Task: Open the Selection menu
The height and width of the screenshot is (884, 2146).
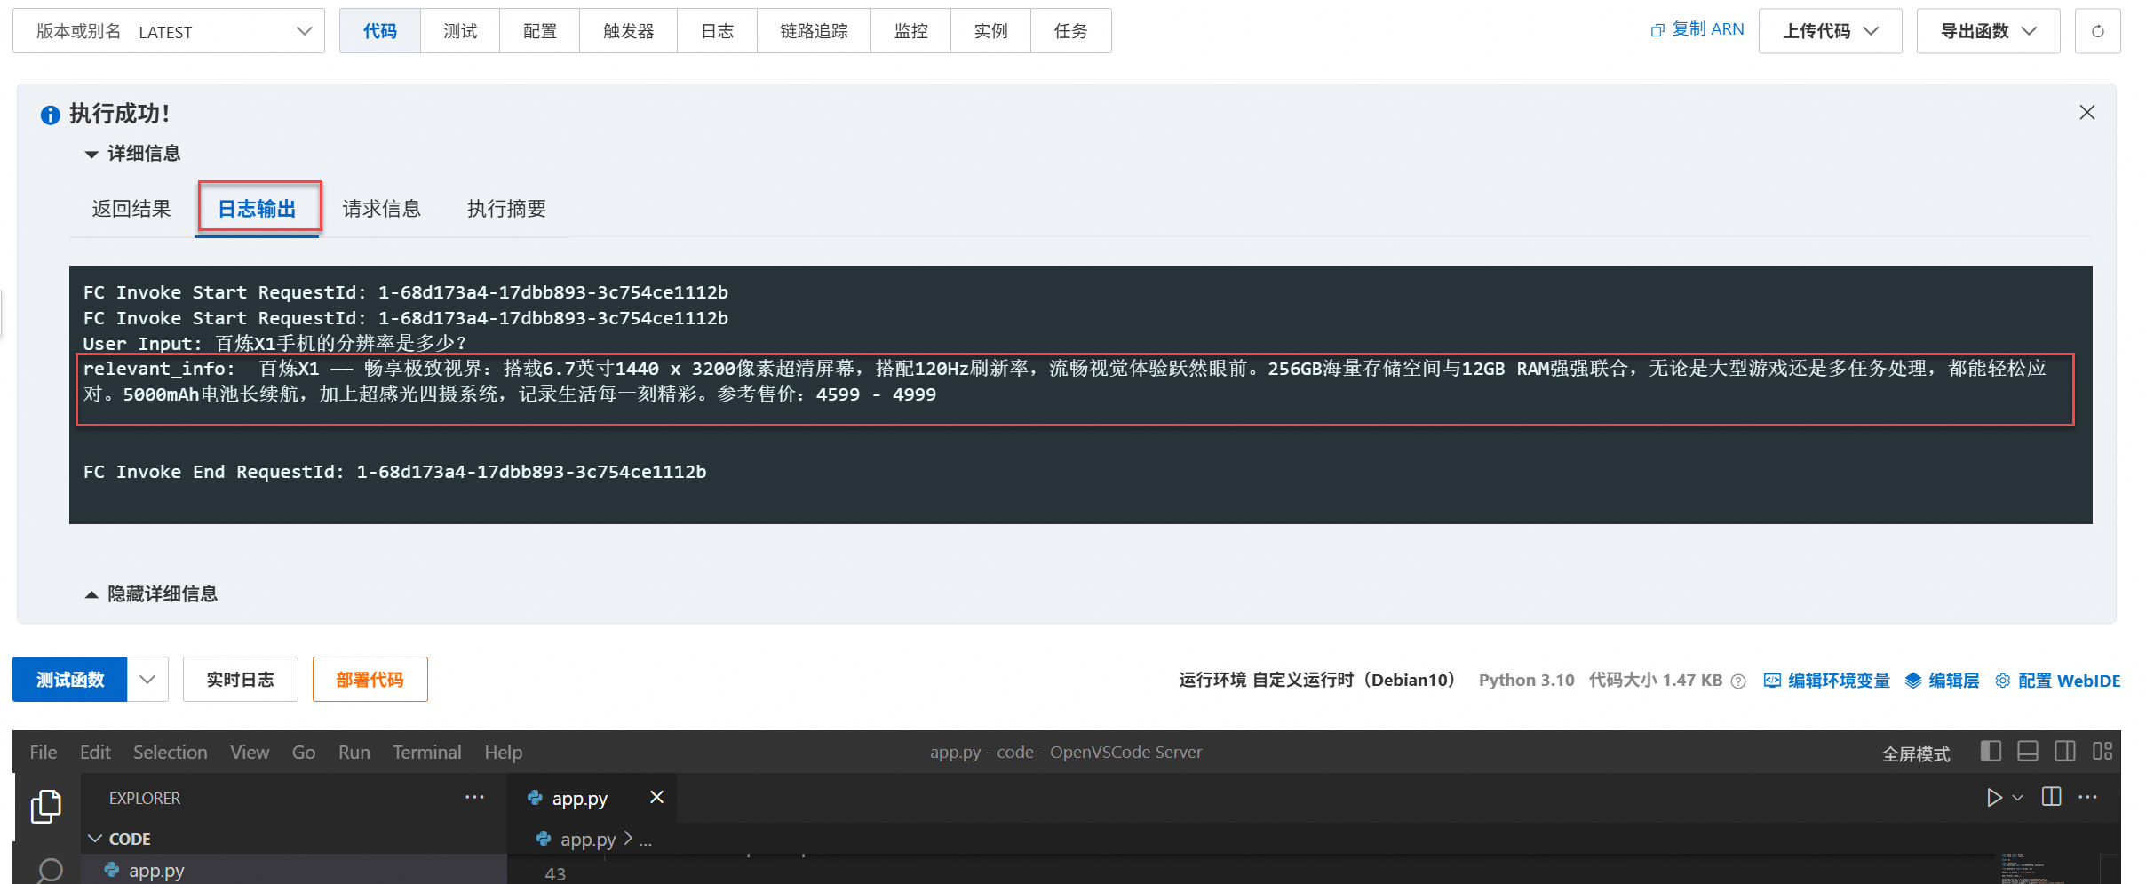Action: click(x=171, y=752)
